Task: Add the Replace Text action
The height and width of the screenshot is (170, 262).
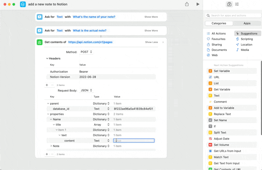Action: click(x=232, y=114)
